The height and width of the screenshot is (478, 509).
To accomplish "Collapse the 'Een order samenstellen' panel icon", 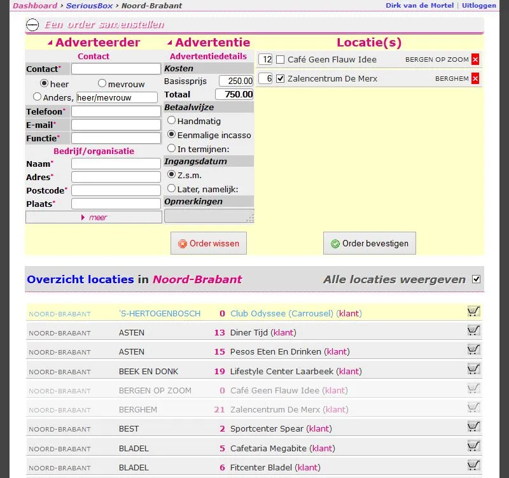I will 32,25.
